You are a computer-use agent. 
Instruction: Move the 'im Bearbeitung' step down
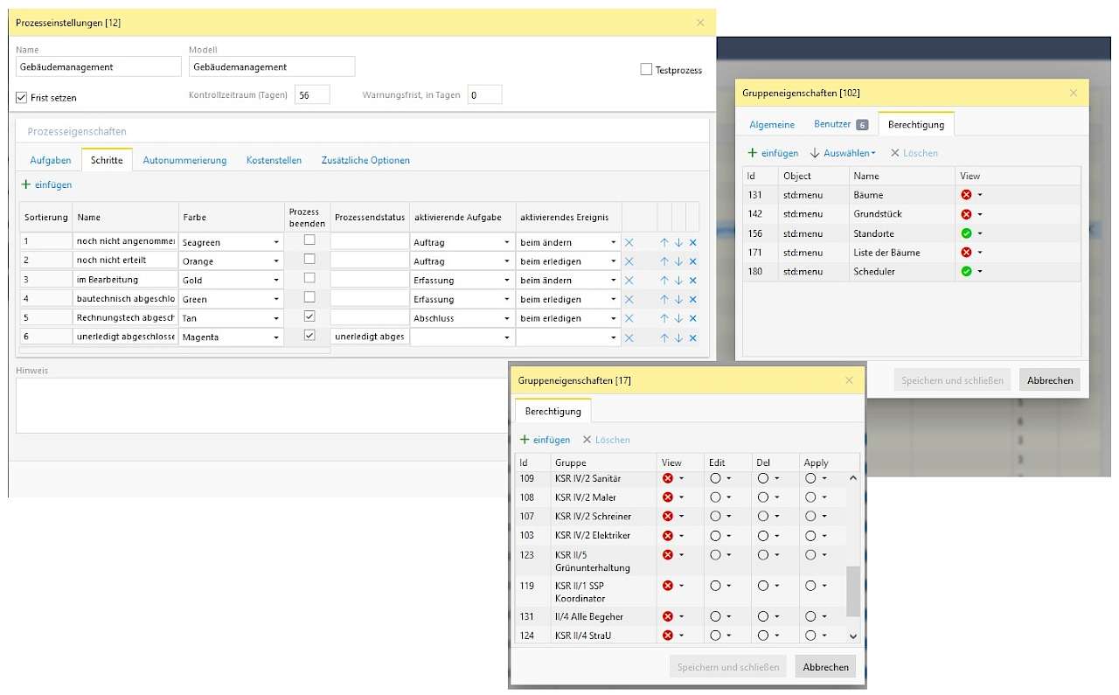[x=678, y=281]
